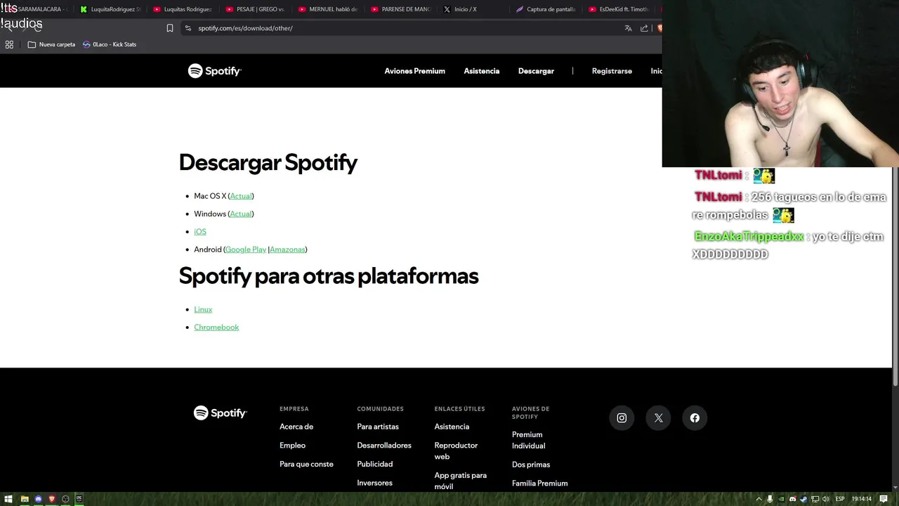
Task: Switch to Captura de pantalla tab
Action: 546,9
